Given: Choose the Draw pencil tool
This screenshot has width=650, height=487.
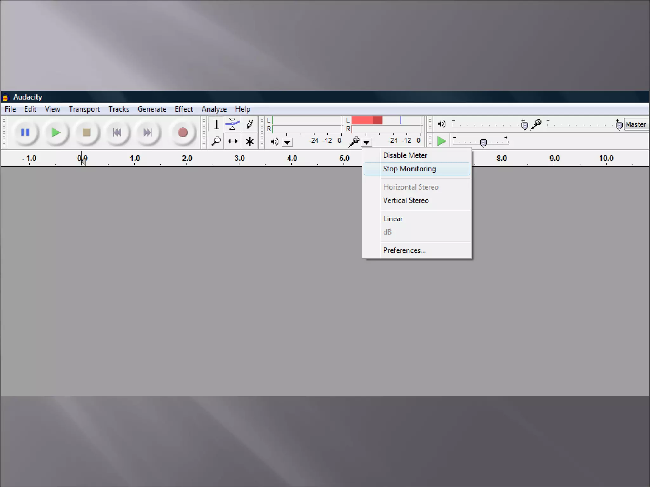Looking at the screenshot, I should point(250,124).
